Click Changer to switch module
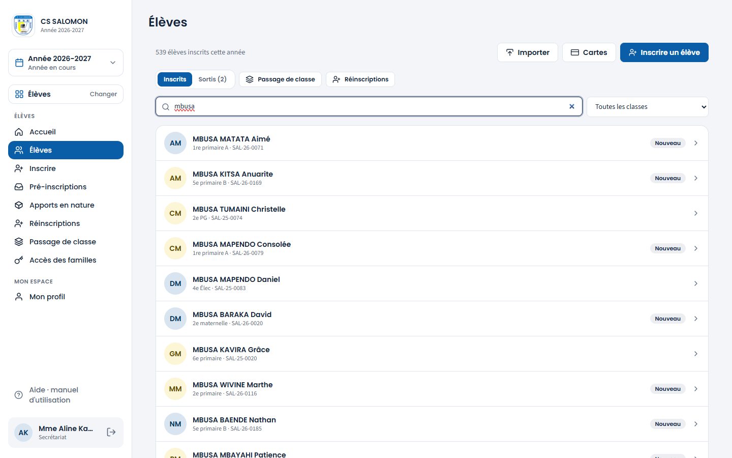Image resolution: width=732 pixels, height=458 pixels. [x=103, y=94]
